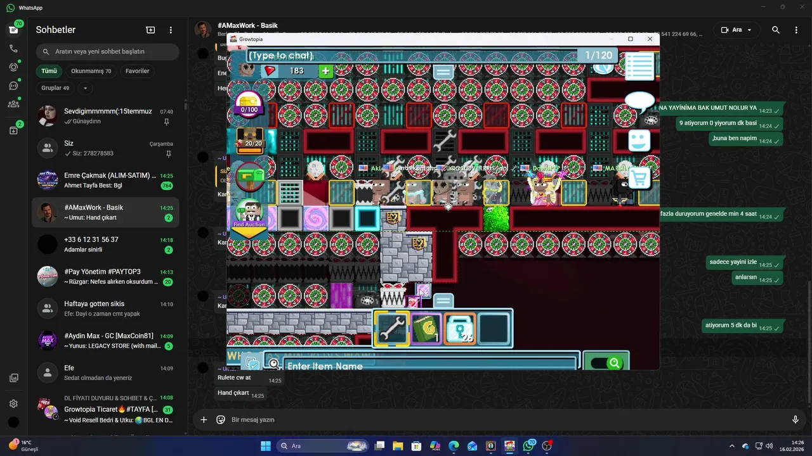Image resolution: width=812 pixels, height=456 pixels.
Task: Open #AMaxWork - Basik chat header info
Action: click(247, 26)
